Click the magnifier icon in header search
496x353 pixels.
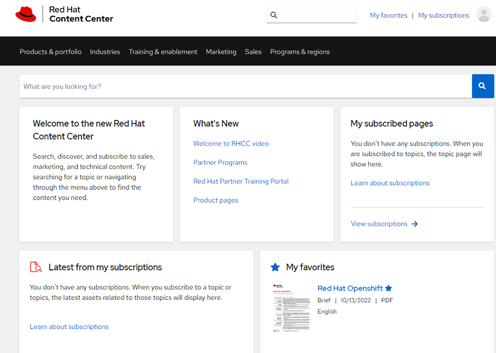[x=274, y=15]
